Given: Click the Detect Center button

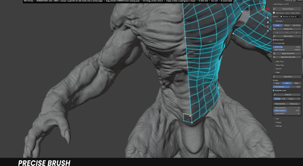Looking at the screenshot, I should [x=287, y=36].
